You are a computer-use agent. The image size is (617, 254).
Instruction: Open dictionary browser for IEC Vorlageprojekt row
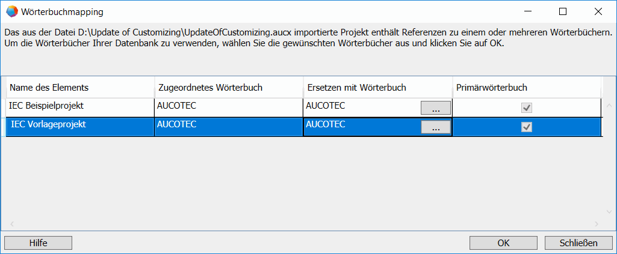[435, 127]
